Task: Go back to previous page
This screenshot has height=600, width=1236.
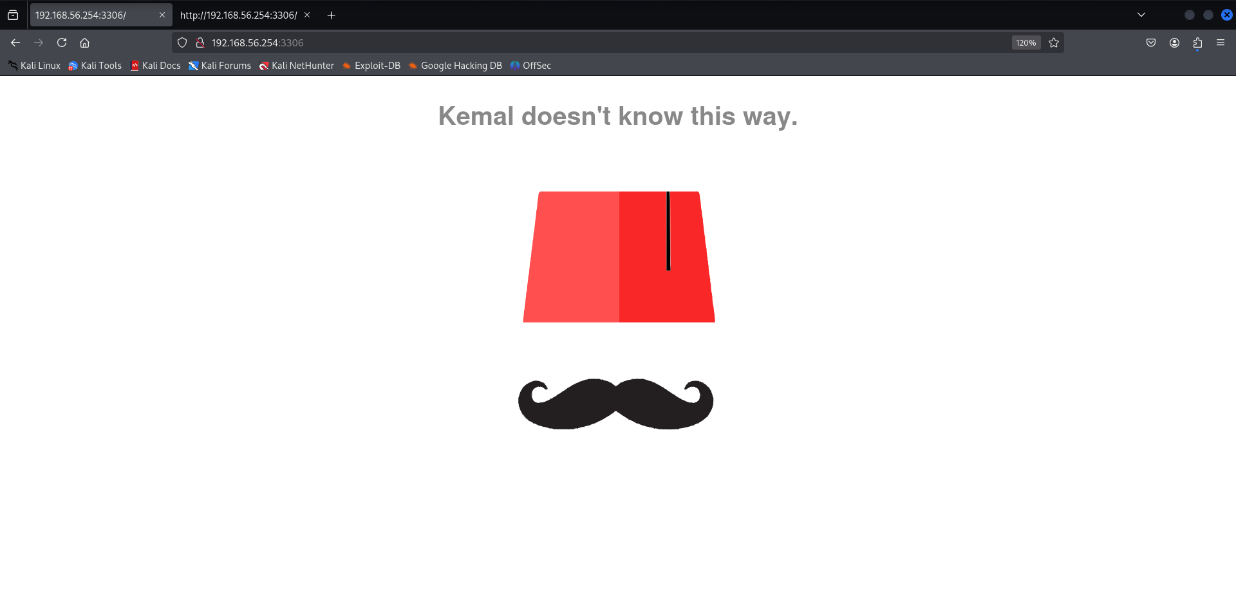Action: click(x=15, y=42)
